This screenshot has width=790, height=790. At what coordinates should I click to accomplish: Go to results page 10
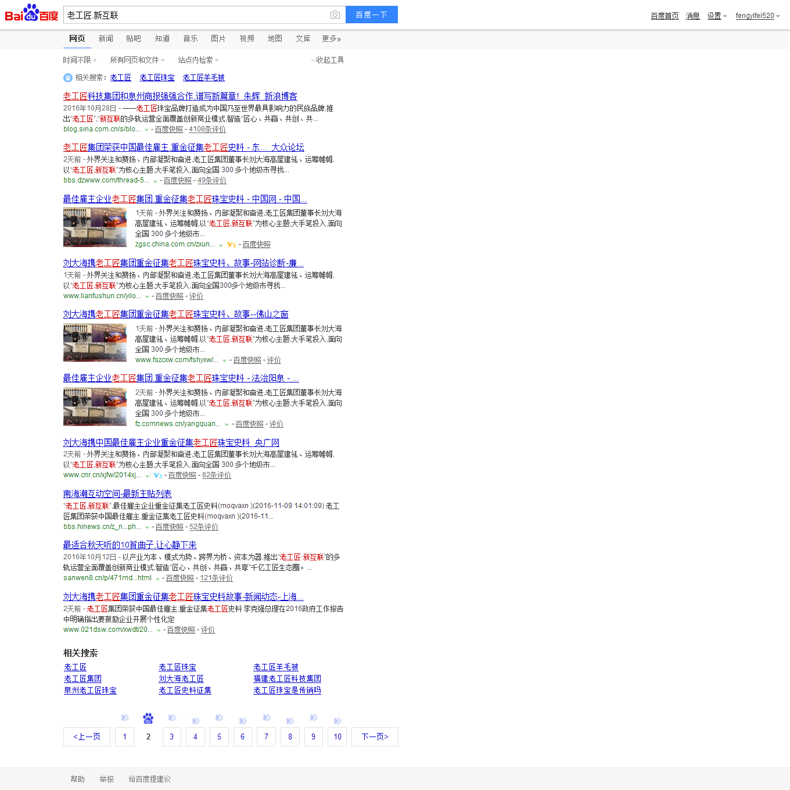coord(337,737)
